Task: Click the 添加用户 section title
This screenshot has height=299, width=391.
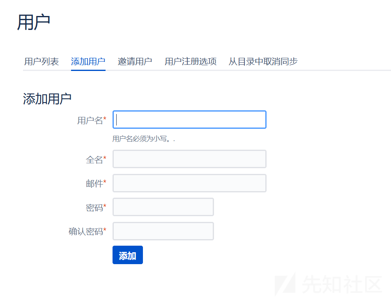Action: 47,98
